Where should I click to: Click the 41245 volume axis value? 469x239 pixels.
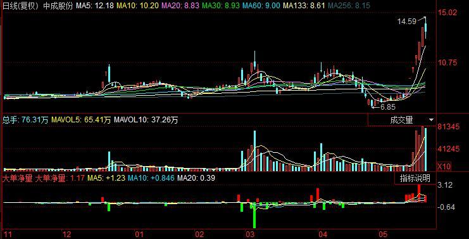pos(448,149)
